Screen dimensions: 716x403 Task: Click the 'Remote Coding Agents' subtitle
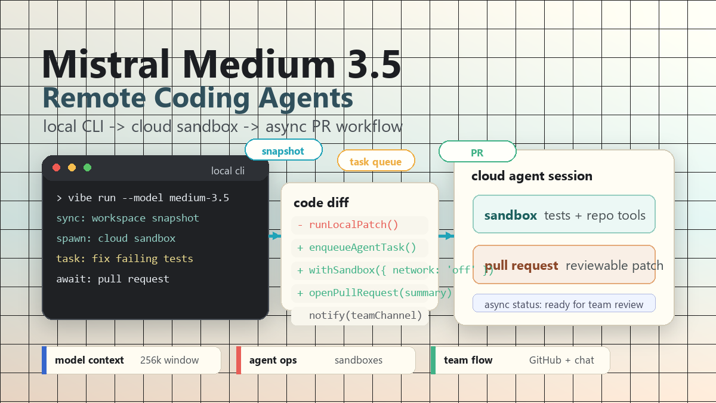(x=197, y=99)
